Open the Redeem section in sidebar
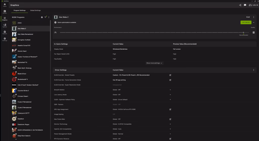This screenshot has width=259, height=141. pos(5,32)
